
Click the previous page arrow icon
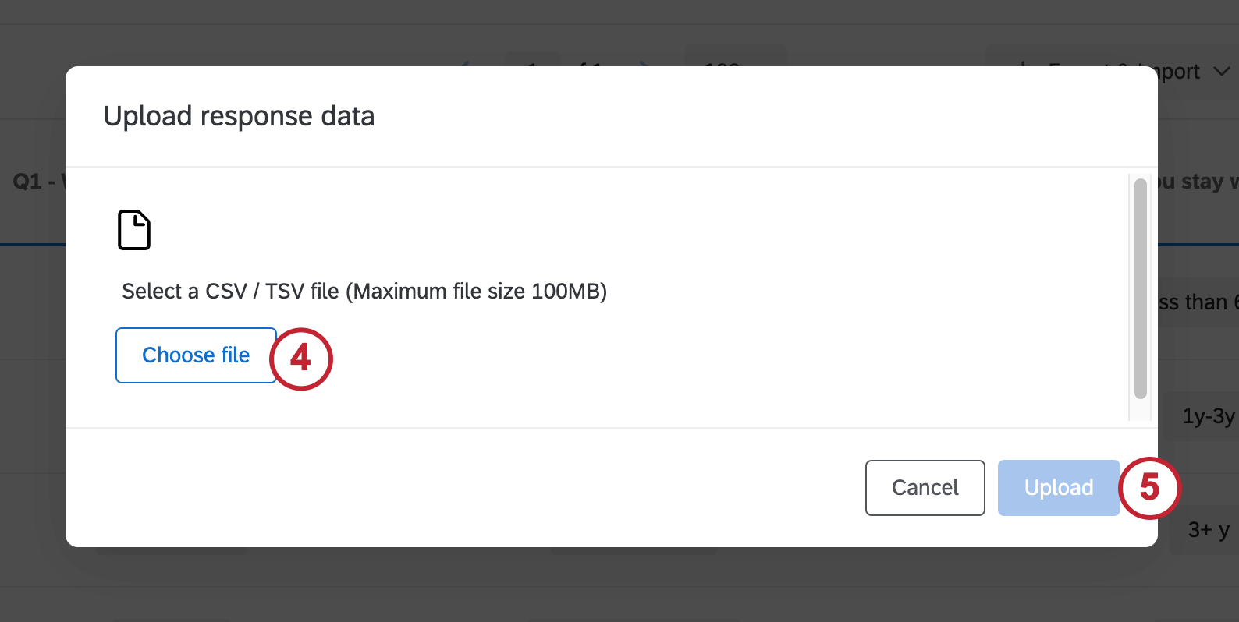pos(465,69)
